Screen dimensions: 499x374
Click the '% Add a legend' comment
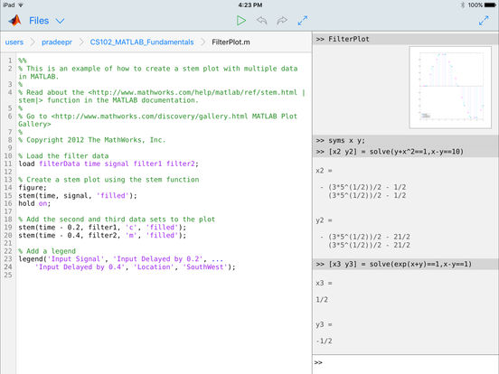(47, 251)
